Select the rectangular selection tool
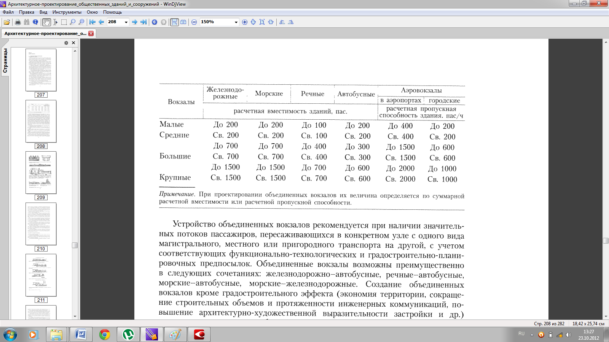Viewport: 609px width, 342px height. 64,22
